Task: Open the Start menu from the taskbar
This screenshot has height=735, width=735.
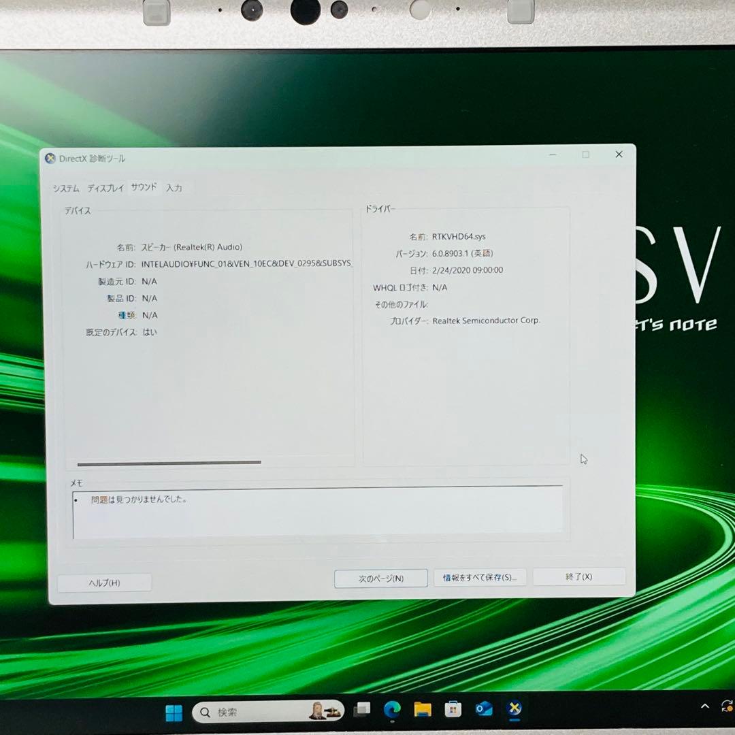Action: point(174,711)
